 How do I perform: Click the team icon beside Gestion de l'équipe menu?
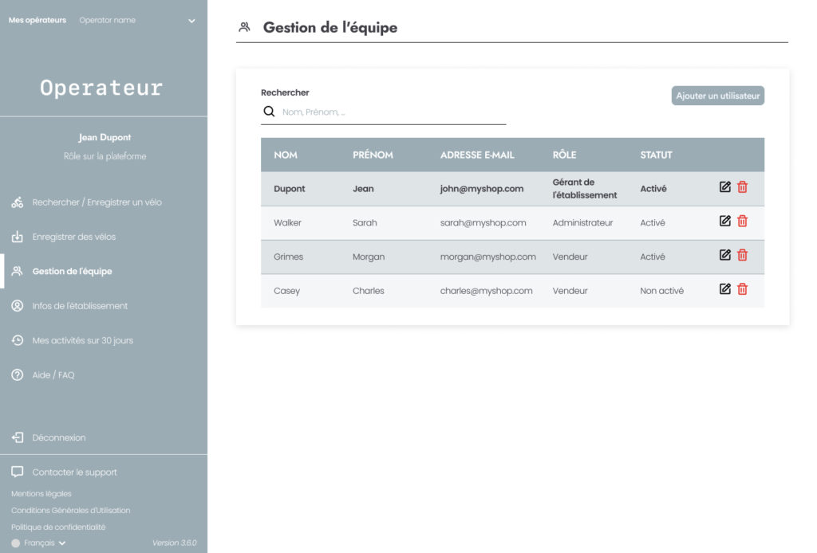18,271
